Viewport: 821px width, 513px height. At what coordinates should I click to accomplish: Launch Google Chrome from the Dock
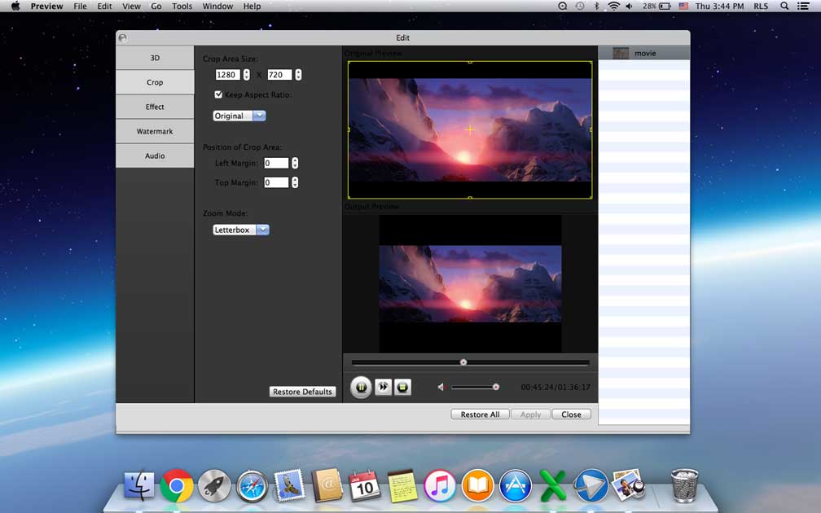point(177,486)
